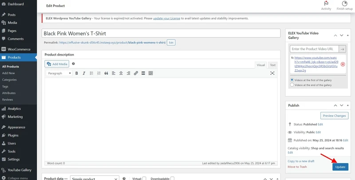
Task: Submit the product video URL with the arrow button
Action: point(342,49)
